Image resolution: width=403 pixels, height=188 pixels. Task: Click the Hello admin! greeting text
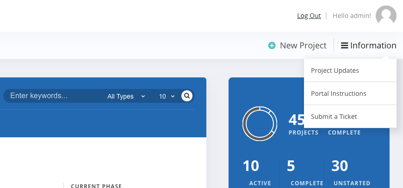tap(352, 16)
